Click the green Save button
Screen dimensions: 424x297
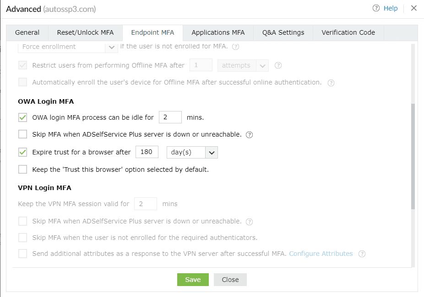(193, 280)
